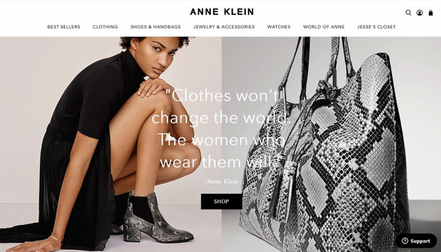This screenshot has height=252, width=441.
Task: Open the user account icon
Action: click(420, 13)
